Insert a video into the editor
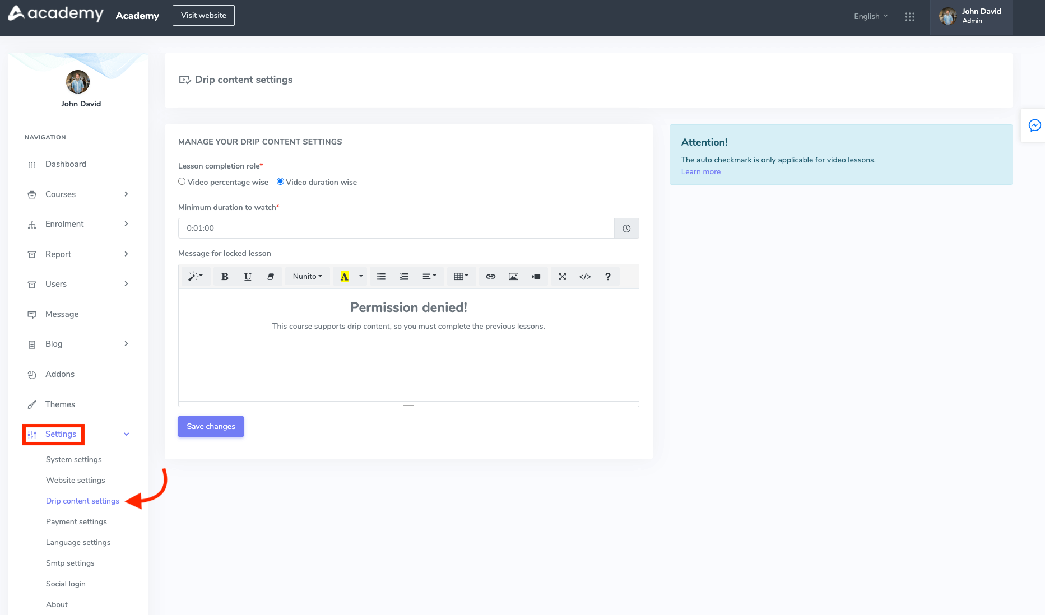The height and width of the screenshot is (615, 1045). 535,276
